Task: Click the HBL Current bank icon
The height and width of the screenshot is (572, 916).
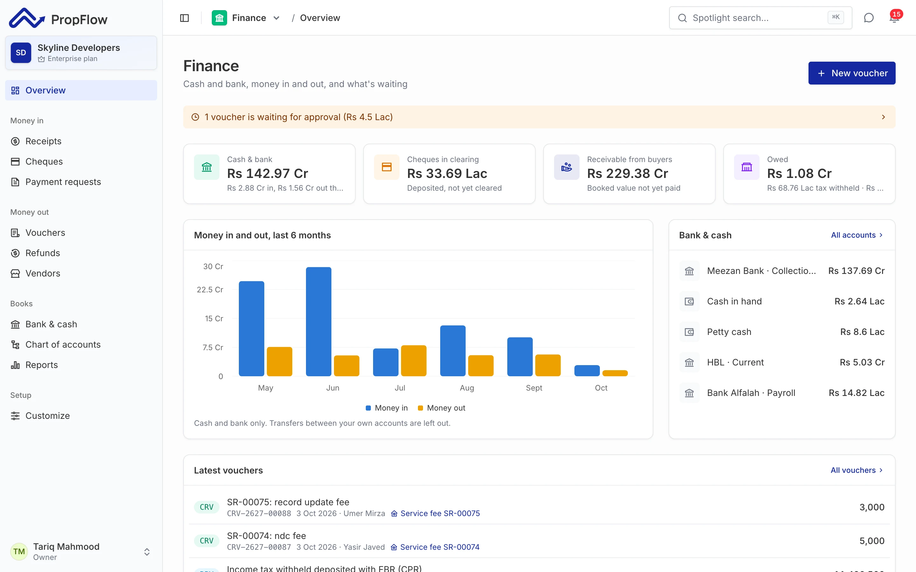Action: click(x=689, y=362)
